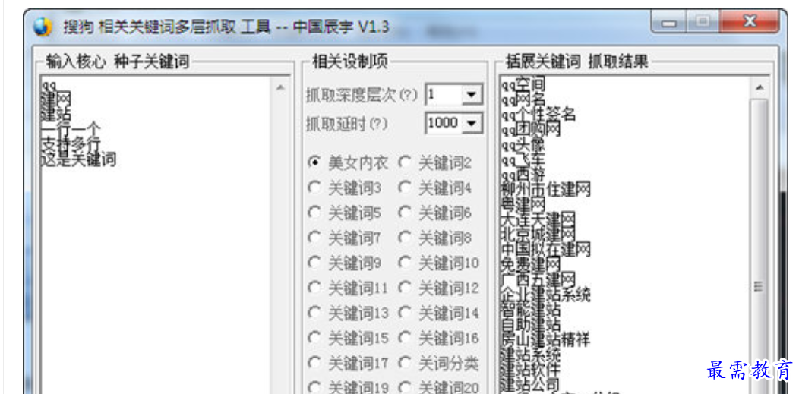Select the qq网名 result row
Image resolution: width=799 pixels, height=394 pixels.
click(x=523, y=98)
